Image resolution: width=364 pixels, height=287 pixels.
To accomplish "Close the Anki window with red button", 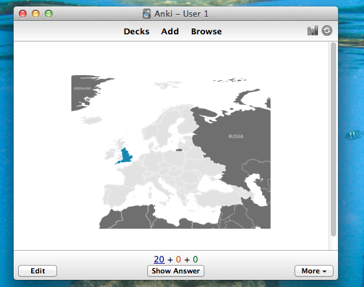I will (23, 14).
